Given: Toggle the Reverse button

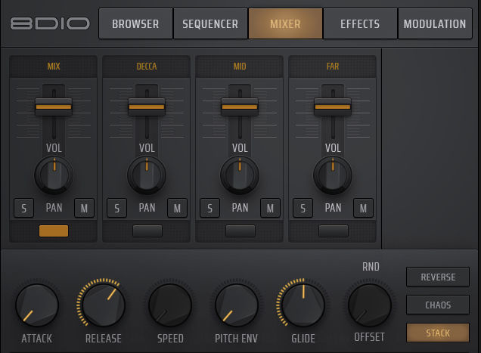Looking at the screenshot, I should tap(438, 277).
